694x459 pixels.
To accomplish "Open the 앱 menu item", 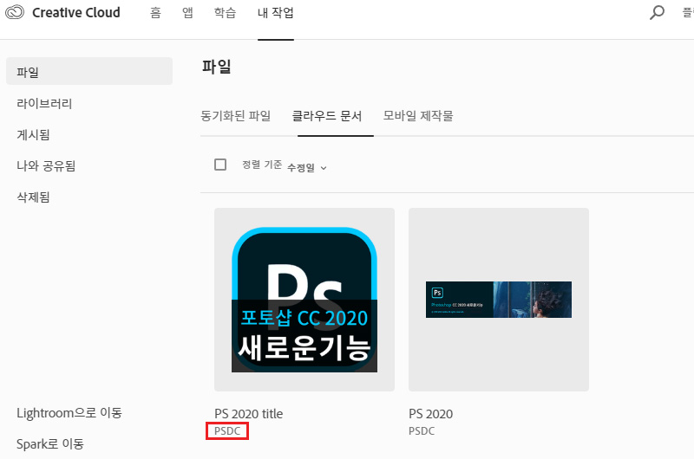I will pyautogui.click(x=187, y=12).
